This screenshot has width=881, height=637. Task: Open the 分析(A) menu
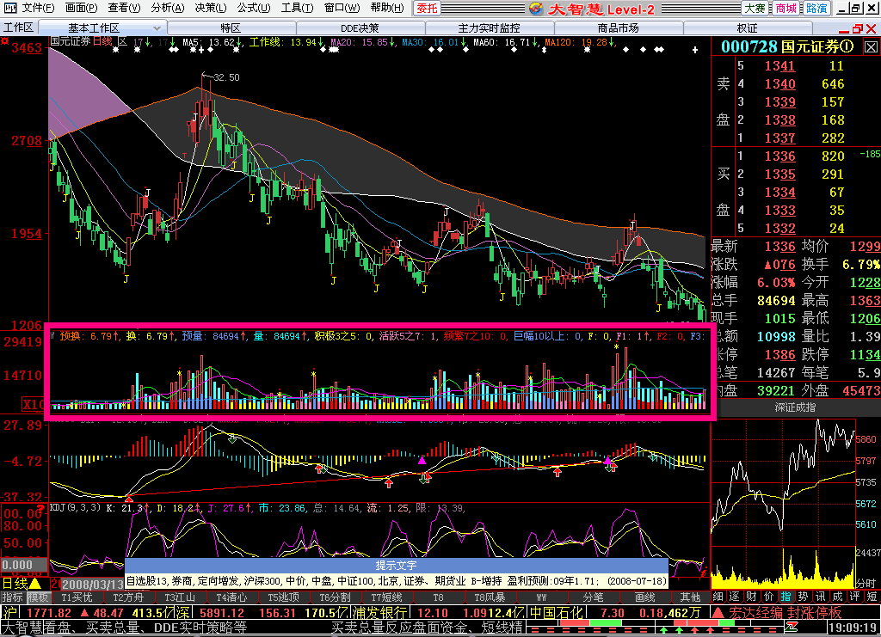168,8
